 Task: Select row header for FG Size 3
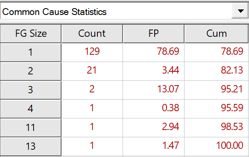pyautogui.click(x=31, y=90)
